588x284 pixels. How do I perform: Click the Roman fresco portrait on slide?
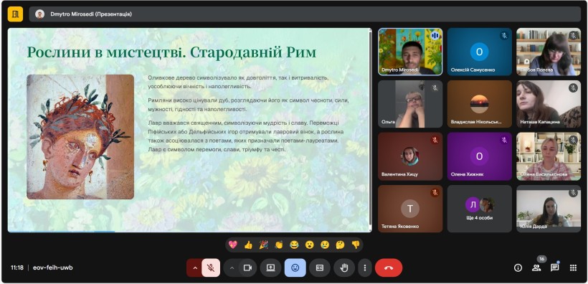80,136
